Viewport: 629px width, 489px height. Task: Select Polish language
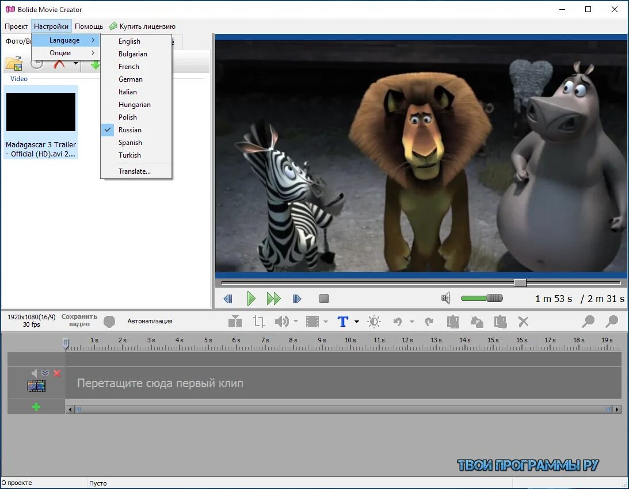click(136, 117)
